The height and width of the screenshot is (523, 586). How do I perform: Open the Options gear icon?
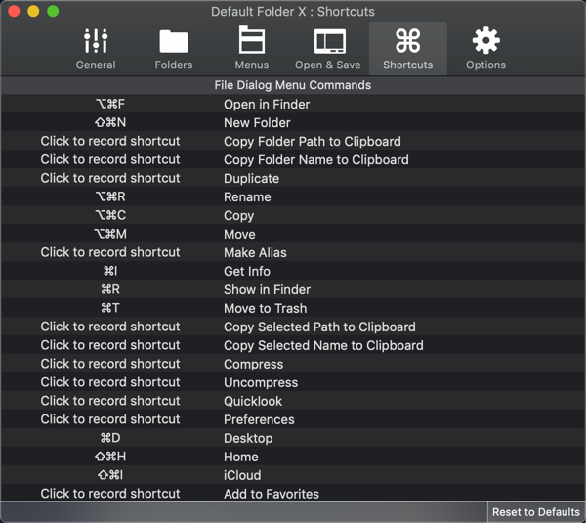485,40
